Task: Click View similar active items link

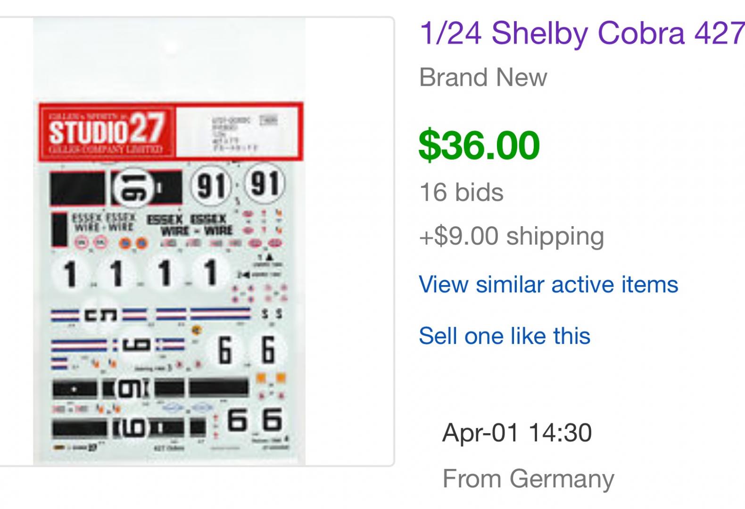Action: click(548, 285)
